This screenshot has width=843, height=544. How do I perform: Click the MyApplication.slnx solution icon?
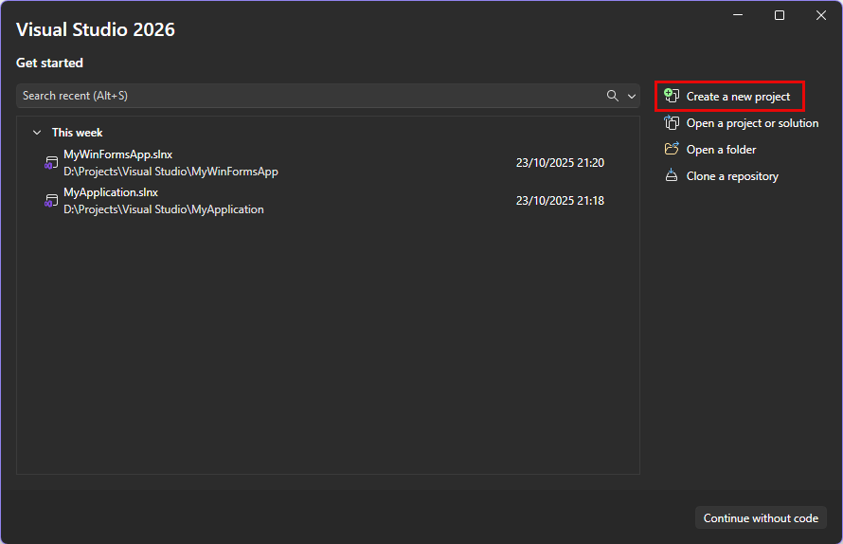pos(51,201)
